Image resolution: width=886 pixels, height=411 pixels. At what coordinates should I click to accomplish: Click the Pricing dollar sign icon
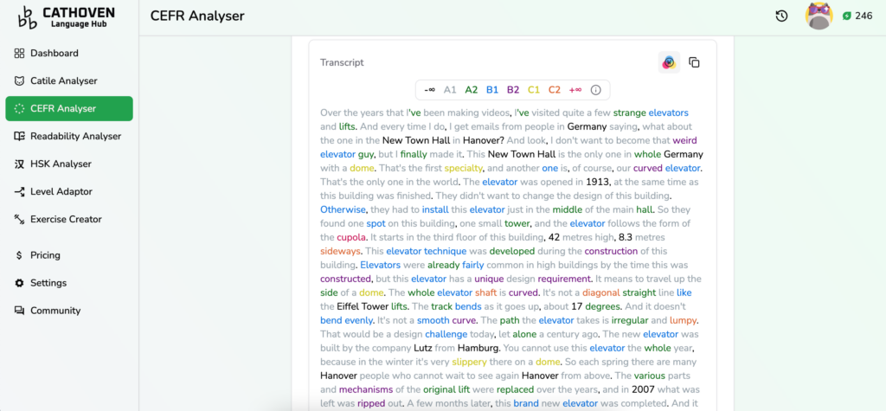tap(19, 255)
